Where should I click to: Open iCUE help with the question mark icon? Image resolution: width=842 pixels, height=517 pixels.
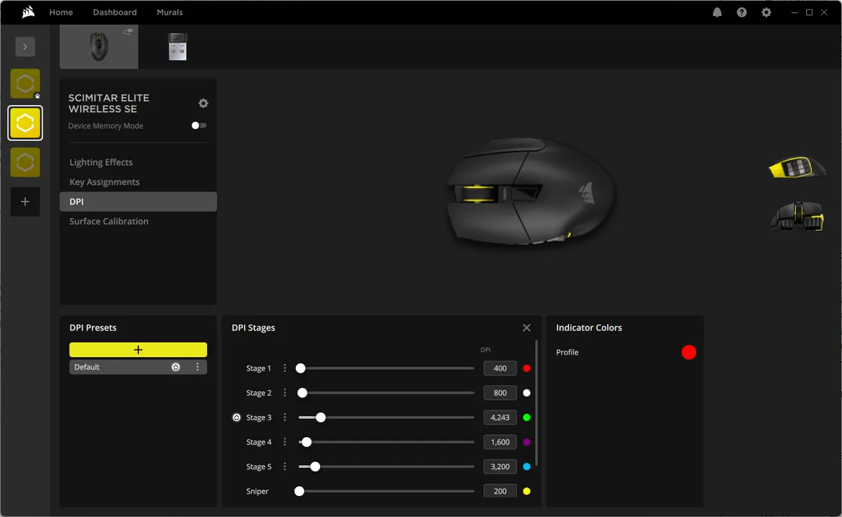[742, 12]
